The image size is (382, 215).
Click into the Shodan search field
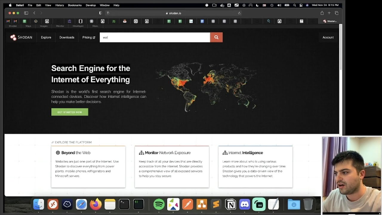click(155, 37)
